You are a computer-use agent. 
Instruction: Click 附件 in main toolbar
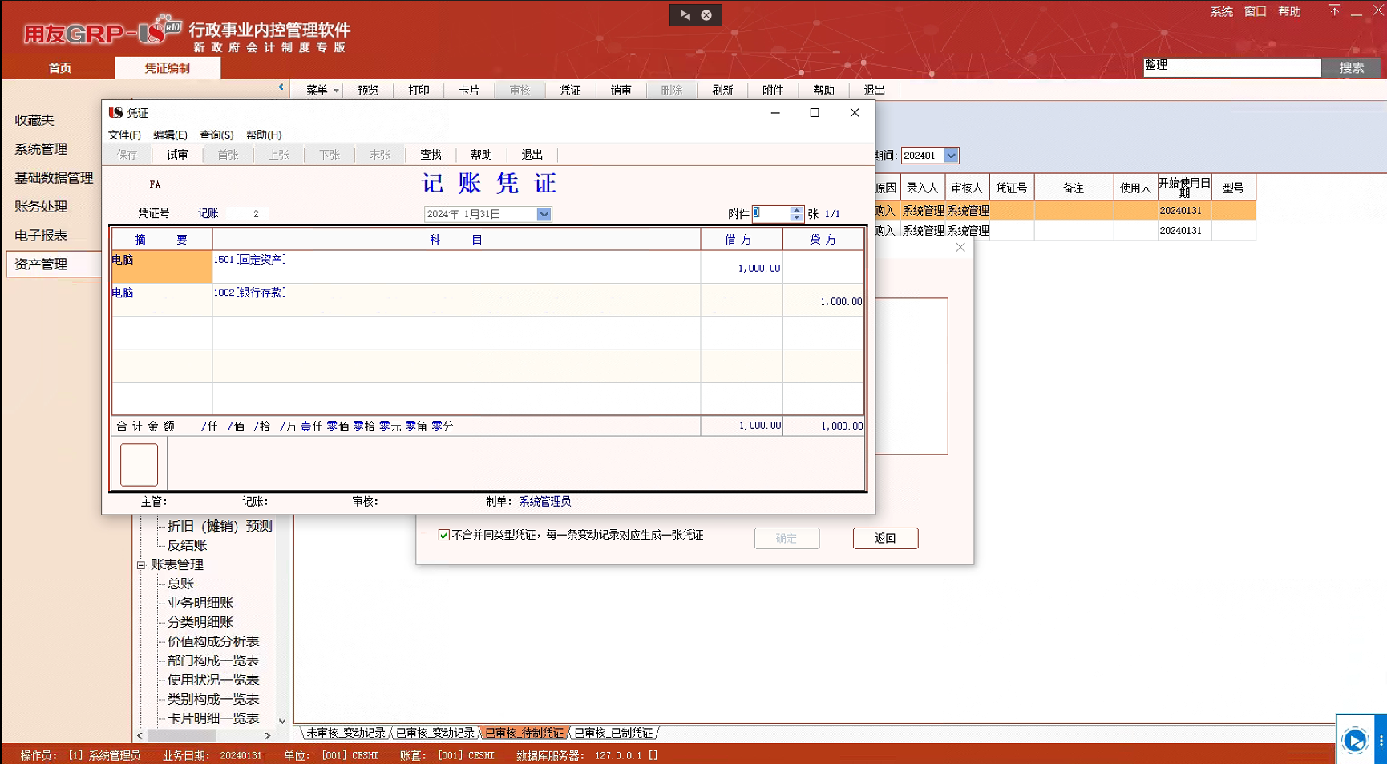[x=773, y=90]
